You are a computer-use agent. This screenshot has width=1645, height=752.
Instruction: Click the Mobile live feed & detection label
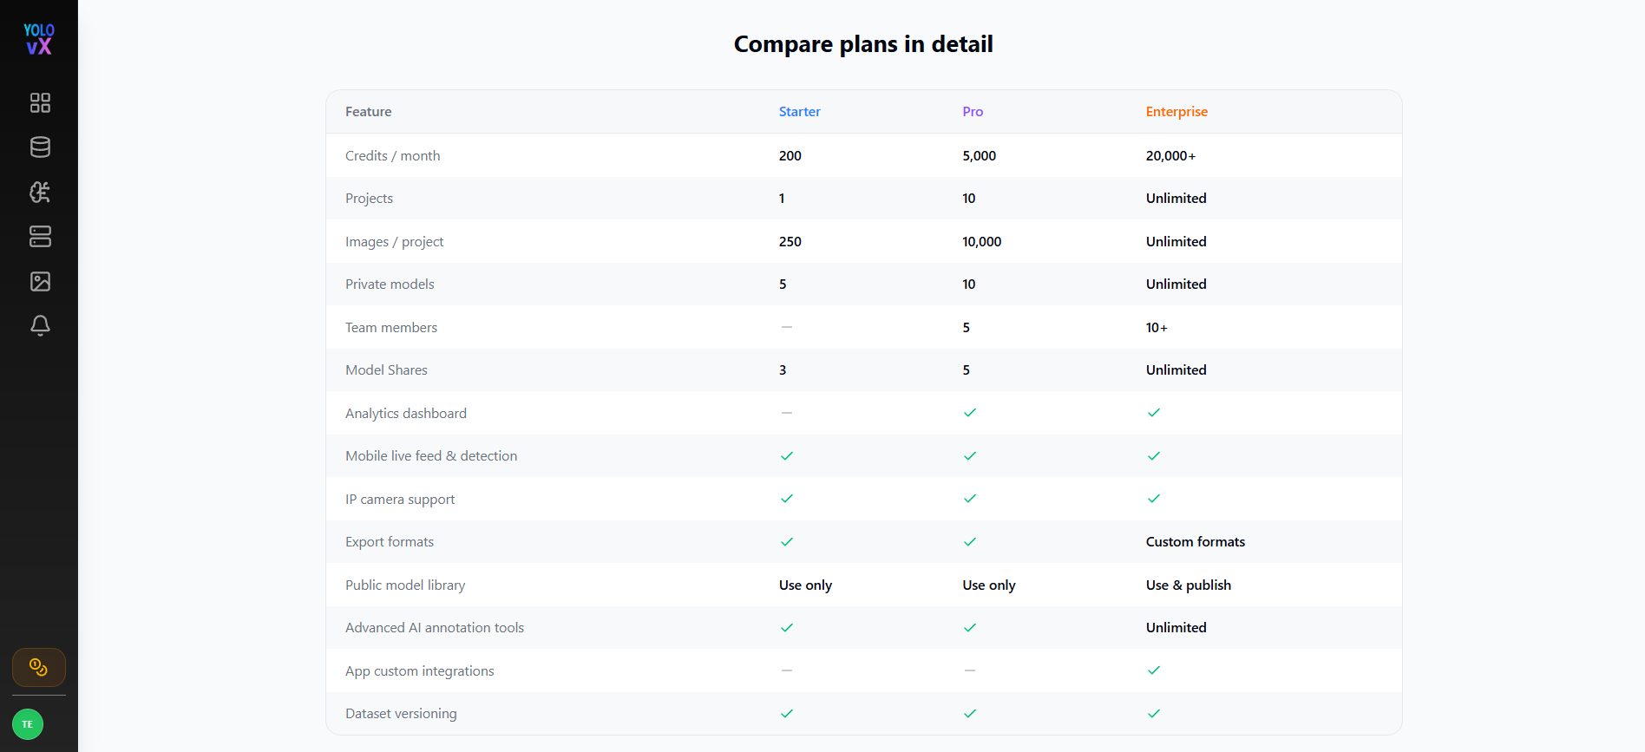[431, 456]
